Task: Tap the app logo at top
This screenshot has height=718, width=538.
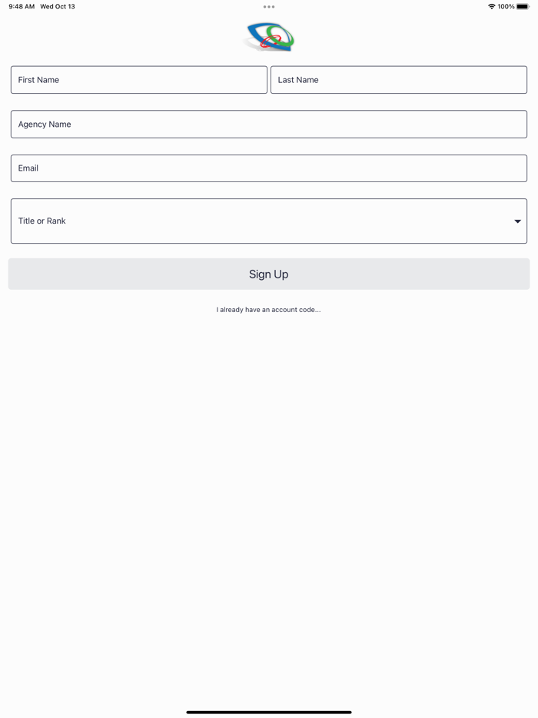Action: pyautogui.click(x=269, y=37)
